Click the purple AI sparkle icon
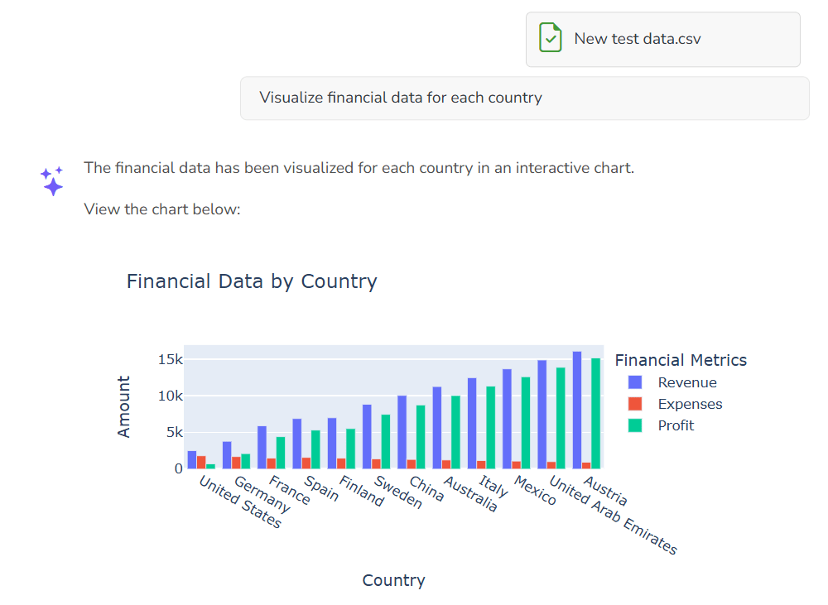This screenshot has height=605, width=828. (x=51, y=180)
